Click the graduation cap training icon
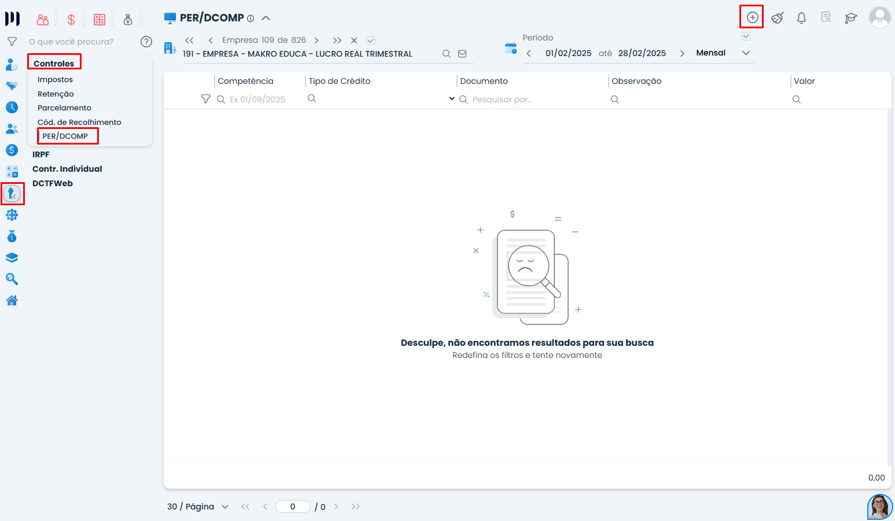895x521 pixels. tap(850, 18)
